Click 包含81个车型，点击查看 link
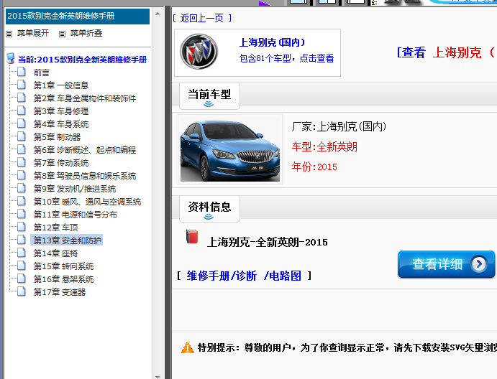 coord(286,58)
